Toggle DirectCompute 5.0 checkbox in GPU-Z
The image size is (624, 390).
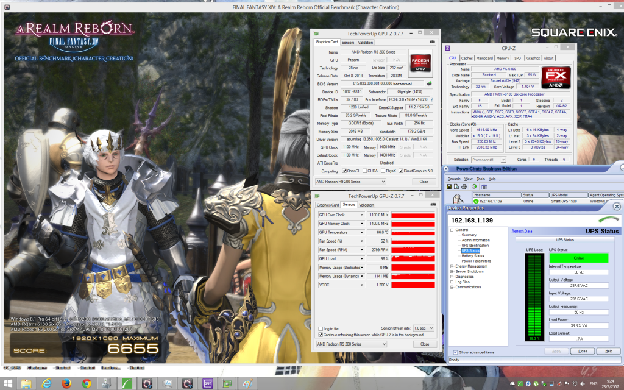[x=401, y=171]
